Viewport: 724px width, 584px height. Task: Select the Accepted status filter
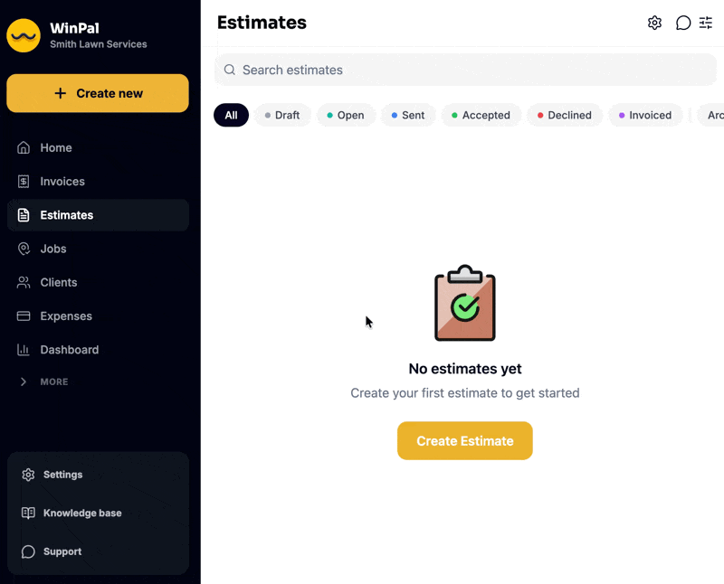pos(481,115)
